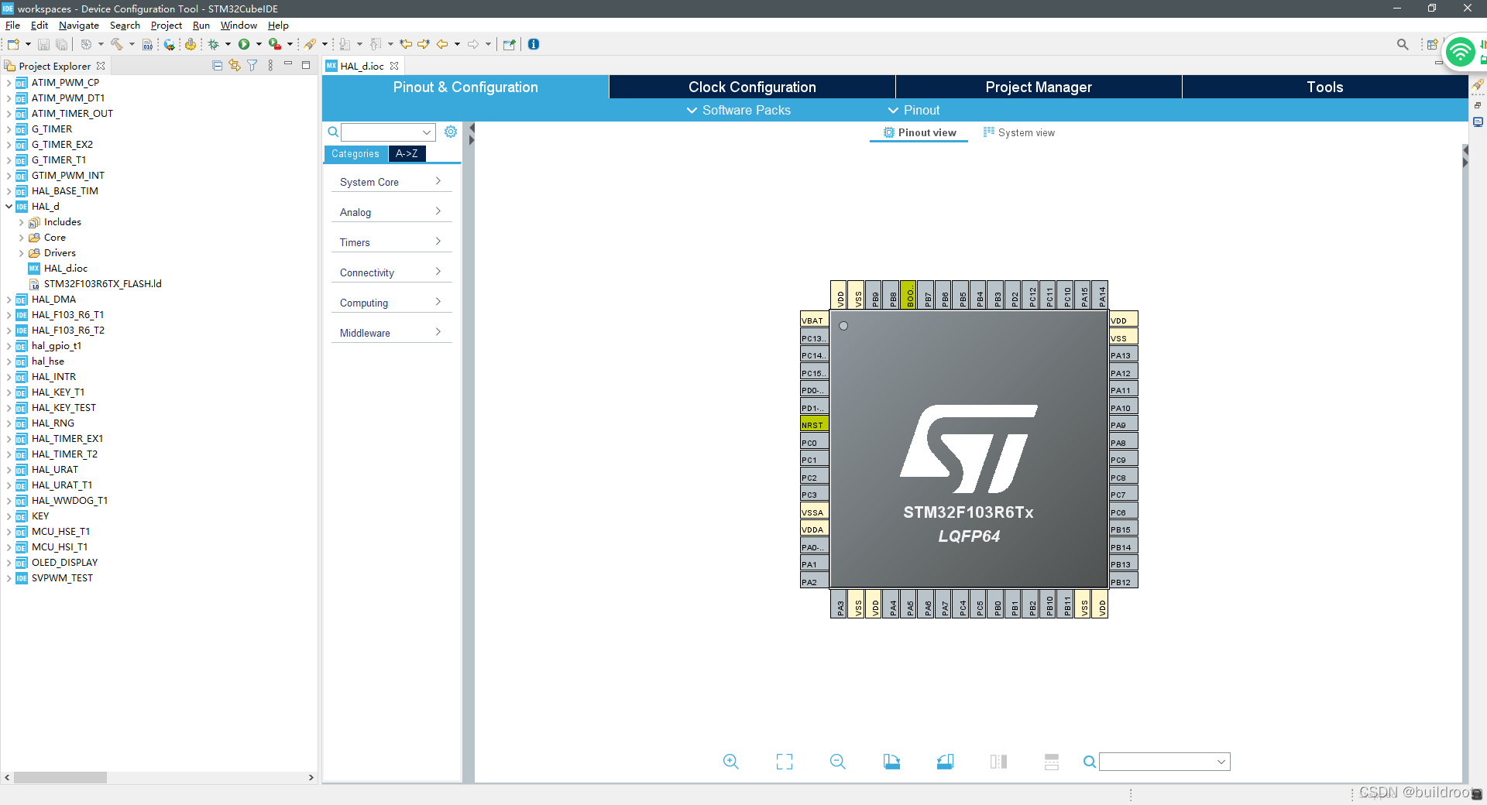Expand System Core category
This screenshot has width=1487, height=805.
[391, 182]
